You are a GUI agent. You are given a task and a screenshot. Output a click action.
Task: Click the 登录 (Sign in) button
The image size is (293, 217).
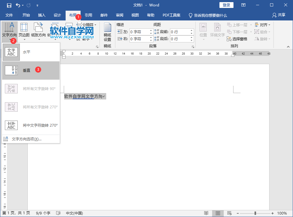226,5
